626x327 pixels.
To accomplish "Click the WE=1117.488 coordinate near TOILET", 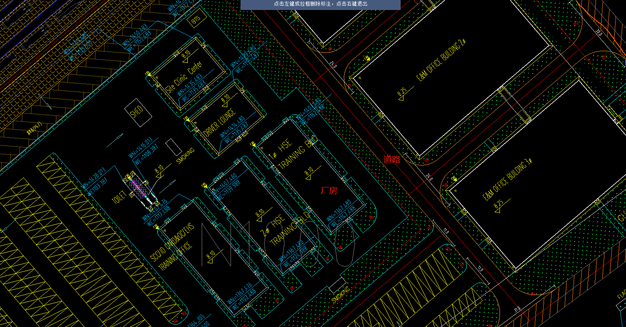I will [159, 216].
